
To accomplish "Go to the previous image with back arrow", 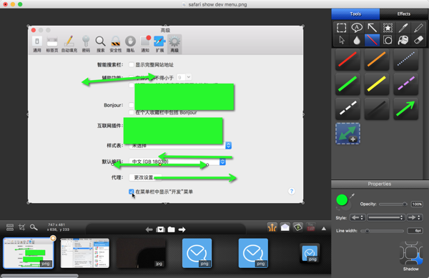I will (x=149, y=229).
